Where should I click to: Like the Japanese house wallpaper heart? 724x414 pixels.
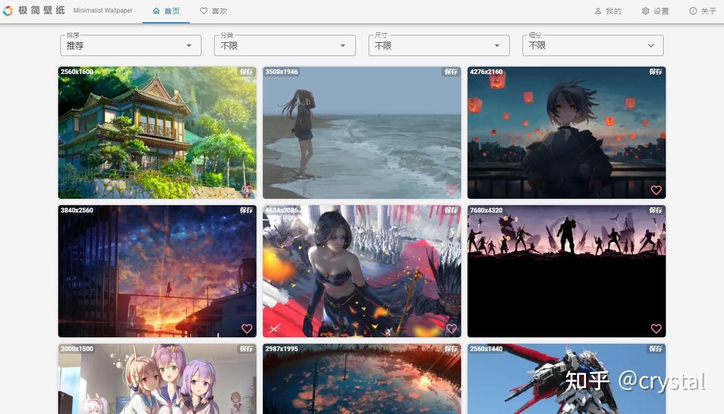click(x=246, y=190)
